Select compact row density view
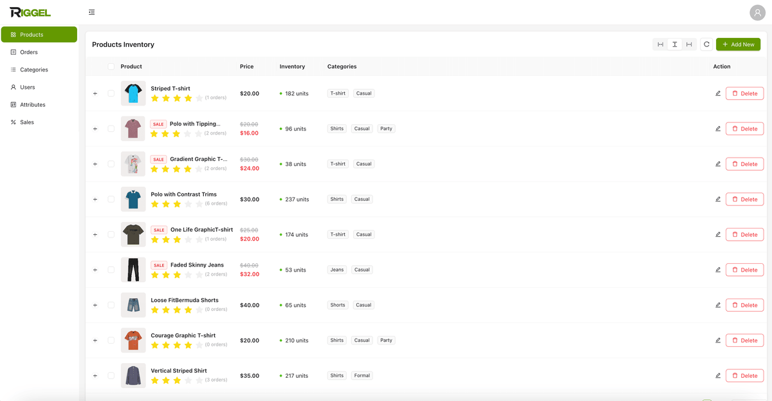The image size is (772, 401). tap(659, 44)
